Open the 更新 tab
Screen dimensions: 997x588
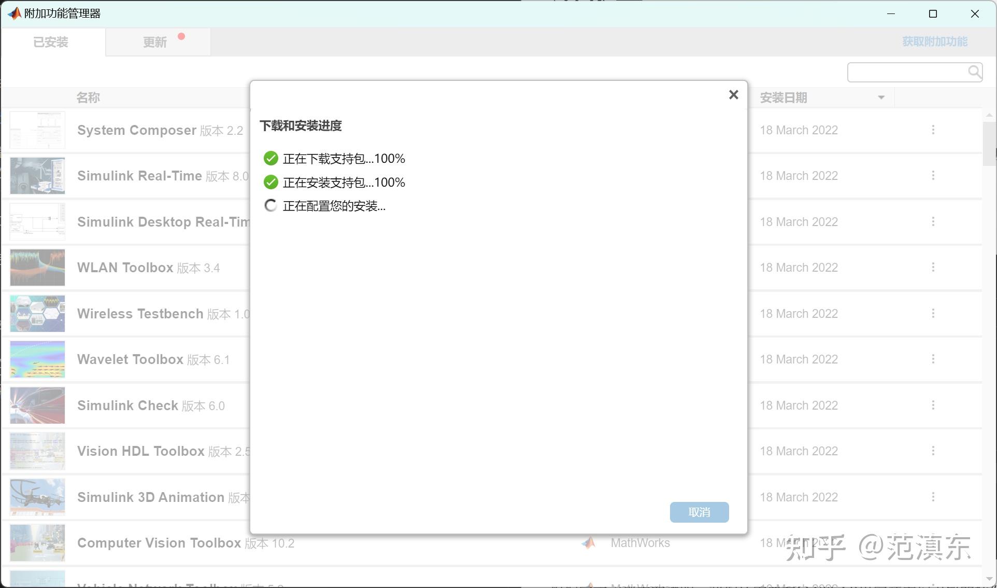tap(155, 42)
